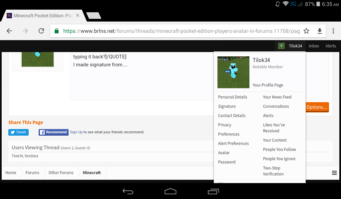Open Personal Details settings
Screen dimensions: 341x199
[x=232, y=97]
